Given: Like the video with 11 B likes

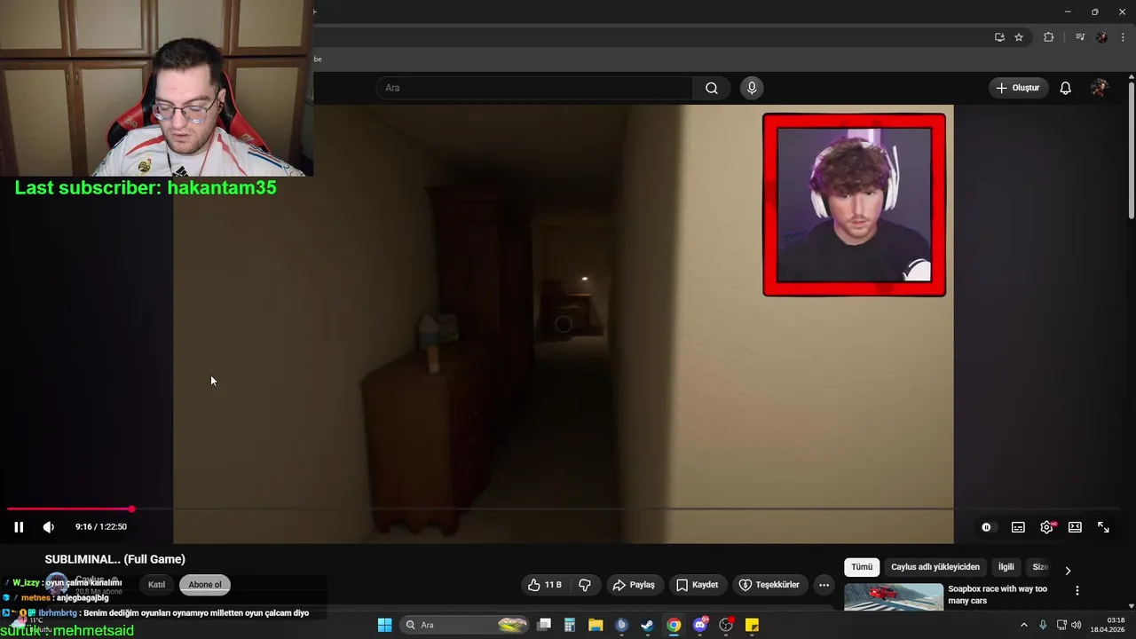Looking at the screenshot, I should click(544, 585).
